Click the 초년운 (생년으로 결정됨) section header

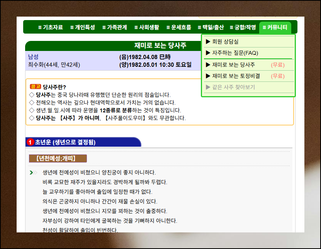(83, 142)
